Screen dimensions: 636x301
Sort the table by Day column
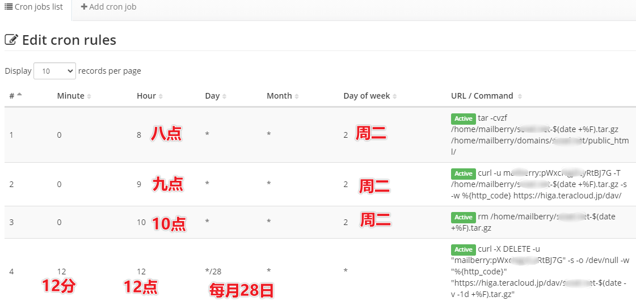click(x=216, y=96)
